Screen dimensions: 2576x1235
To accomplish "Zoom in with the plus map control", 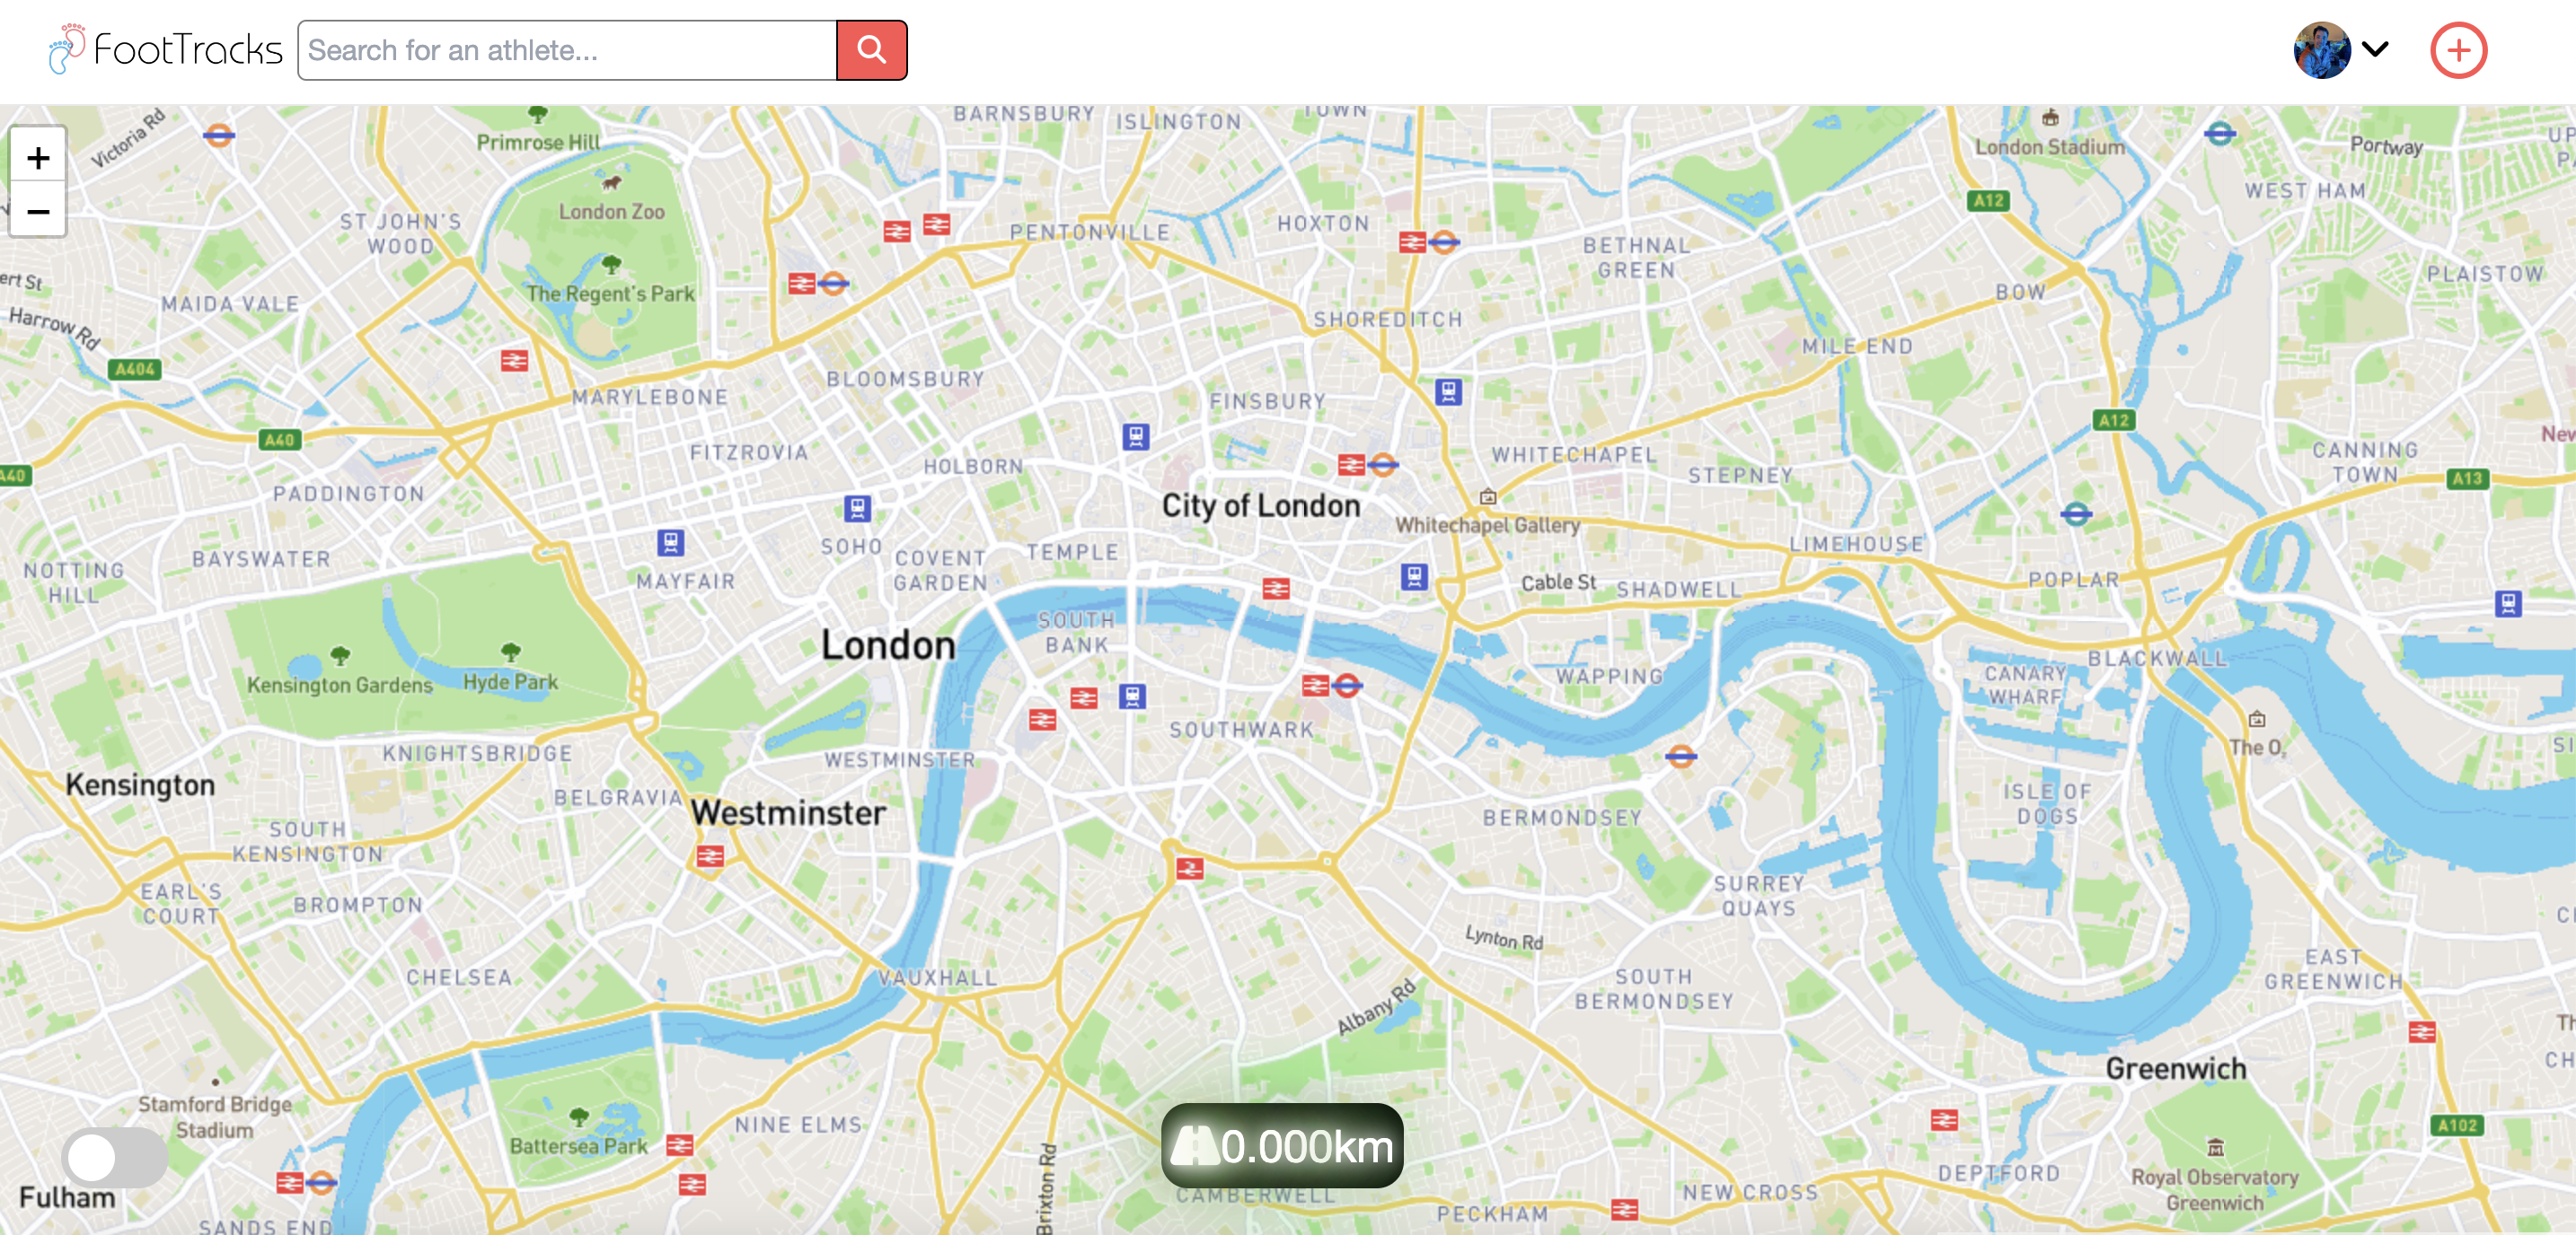I will click(38, 157).
